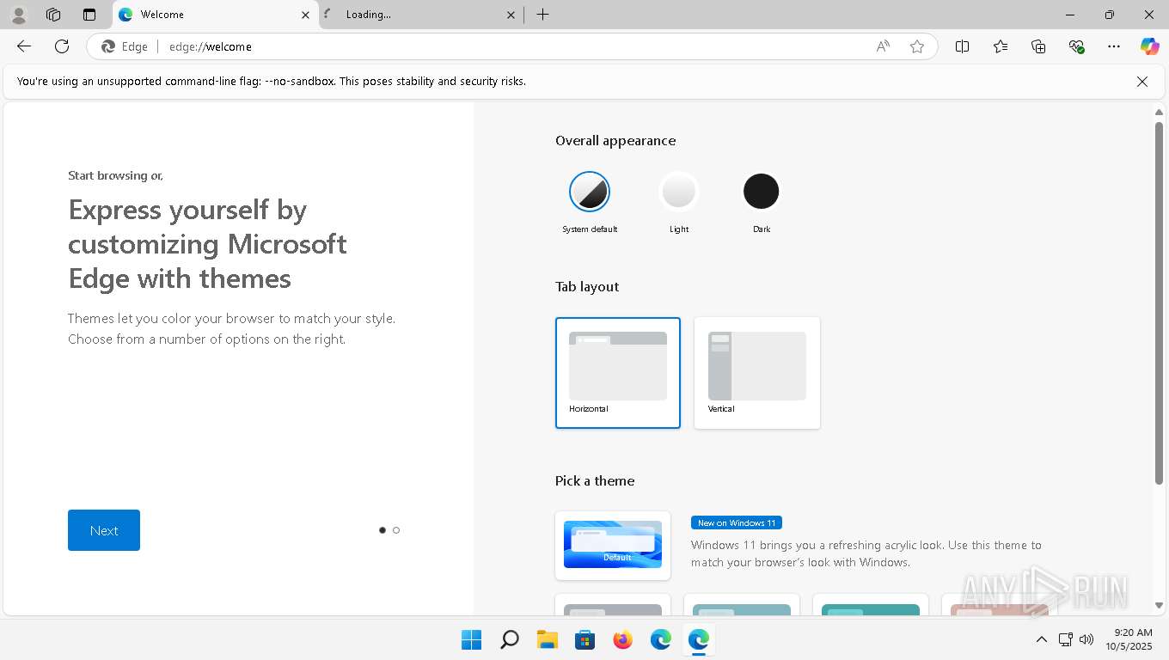Open the profile avatar icon
Viewport: 1169px width, 660px height.
click(18, 15)
